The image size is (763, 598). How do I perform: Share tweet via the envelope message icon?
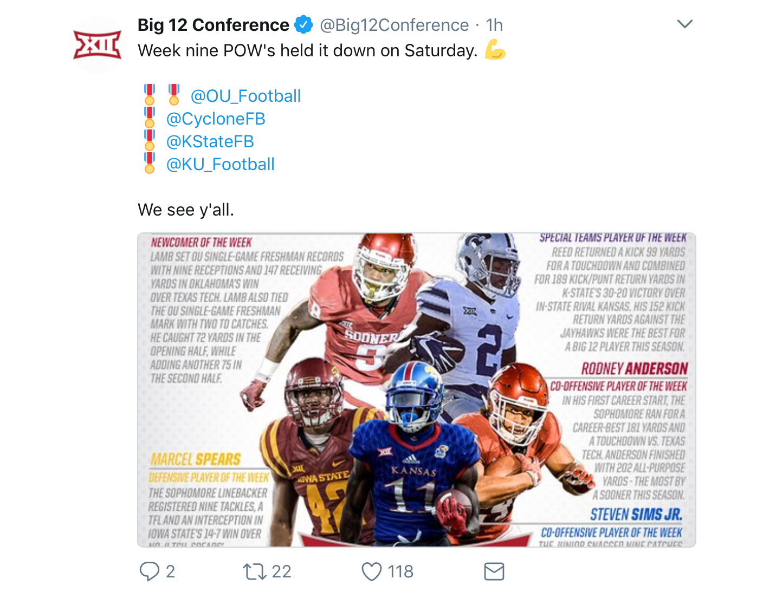(x=494, y=571)
